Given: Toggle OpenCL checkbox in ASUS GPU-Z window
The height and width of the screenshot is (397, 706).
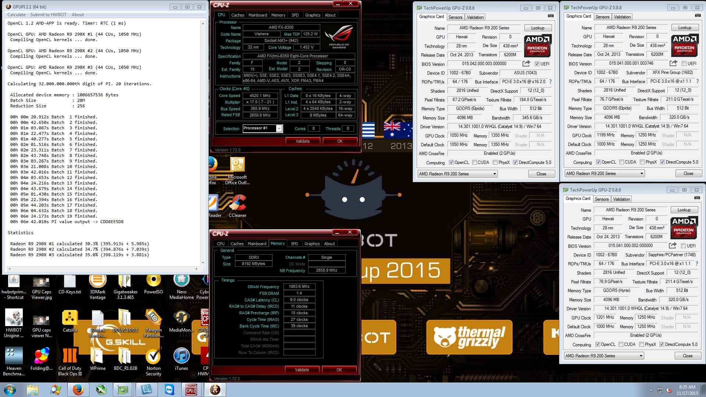Looking at the screenshot, I should pyautogui.click(x=451, y=162).
